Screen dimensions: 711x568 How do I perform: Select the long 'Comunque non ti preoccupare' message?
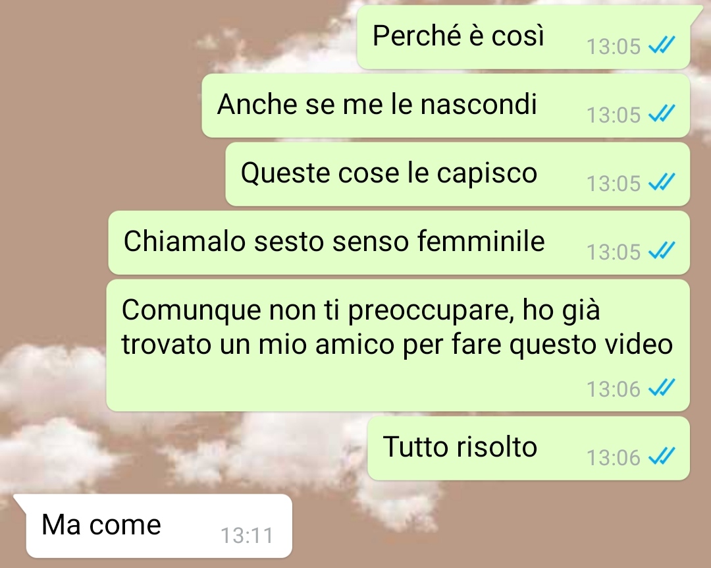pyautogui.click(x=398, y=345)
